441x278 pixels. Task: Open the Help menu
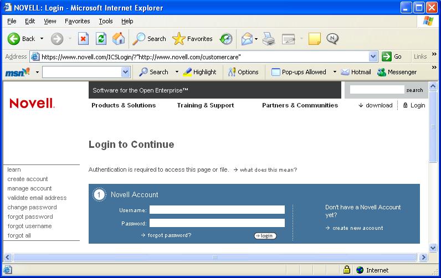point(127,21)
